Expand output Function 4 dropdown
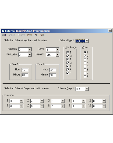The image size is (113, 143). tap(83, 101)
